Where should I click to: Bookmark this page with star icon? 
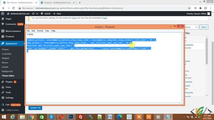click(189, 8)
